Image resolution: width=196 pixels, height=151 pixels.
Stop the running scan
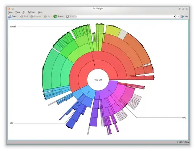(x=70, y=16)
